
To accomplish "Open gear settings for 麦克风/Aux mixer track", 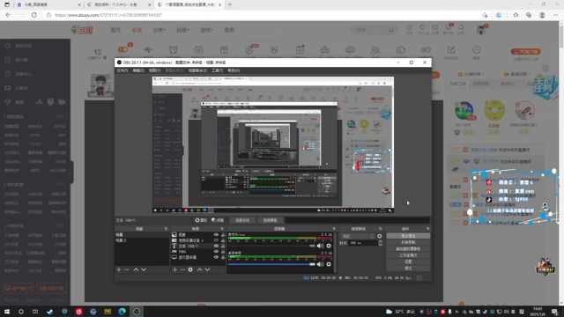I will [x=329, y=246].
